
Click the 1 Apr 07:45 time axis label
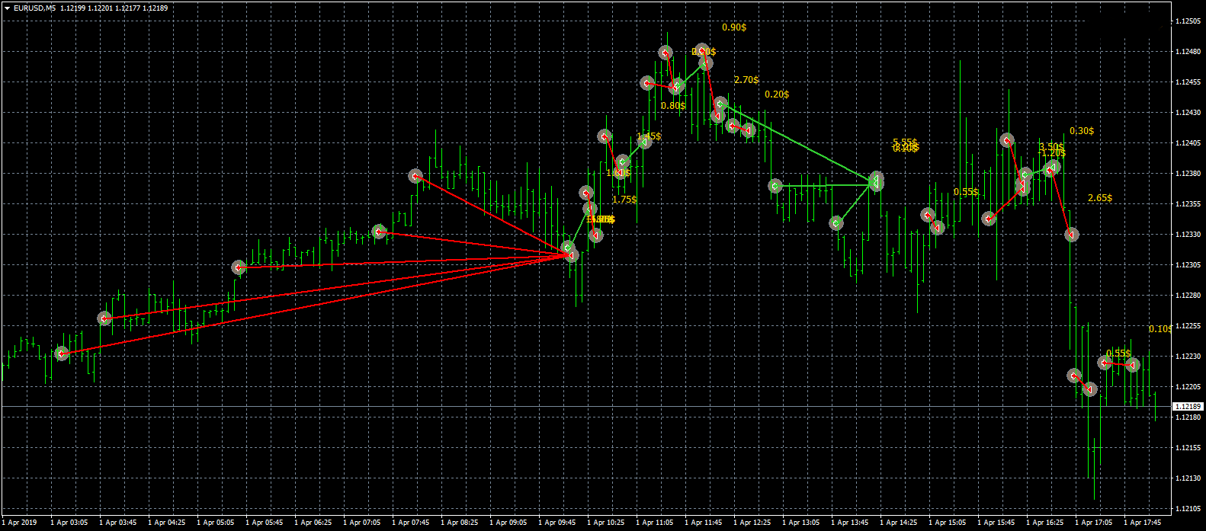pyautogui.click(x=411, y=523)
